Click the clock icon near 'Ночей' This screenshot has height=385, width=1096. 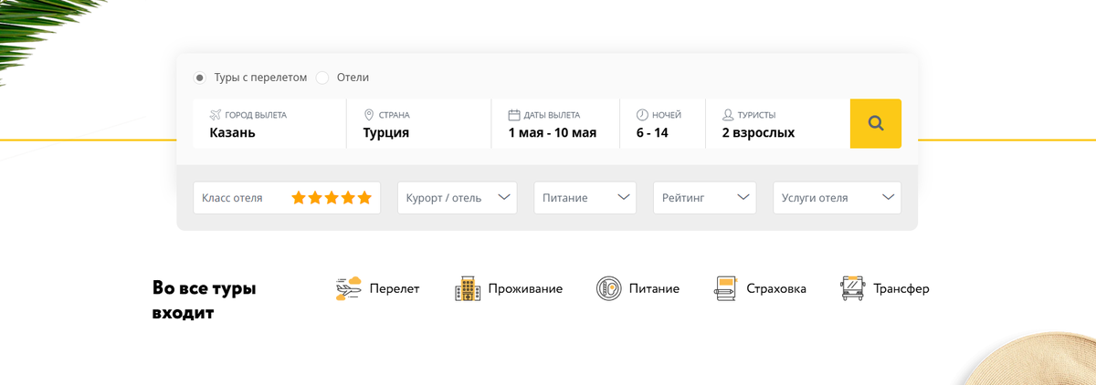point(642,115)
